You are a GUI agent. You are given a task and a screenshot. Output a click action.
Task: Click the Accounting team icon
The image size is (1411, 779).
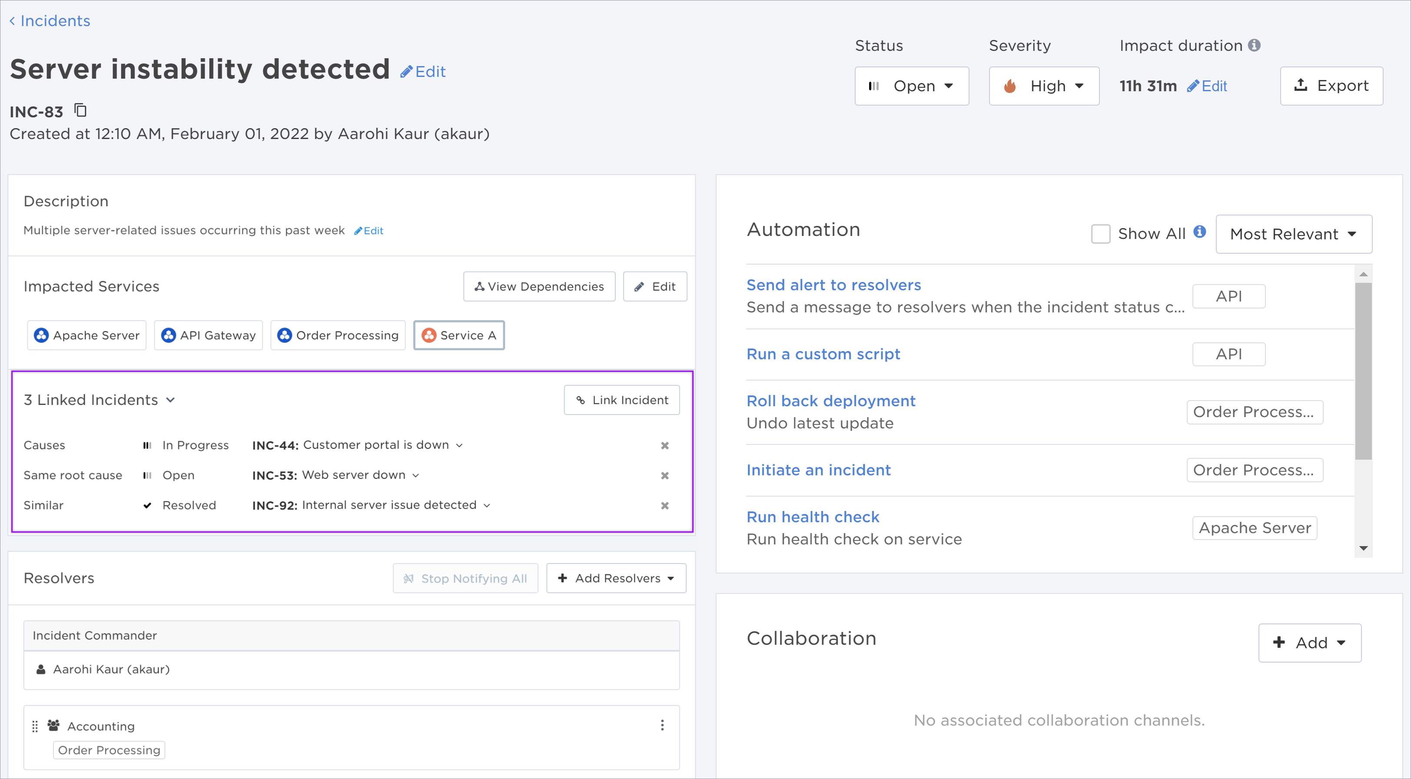(x=53, y=725)
